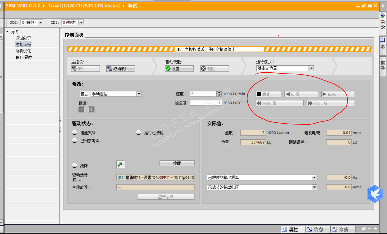This screenshot has width=387, height=234.
Task: Click the 实际值 速度 value field
Action: pos(253,133)
